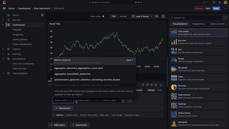Open the user avatar profile menu

click(225, 3)
